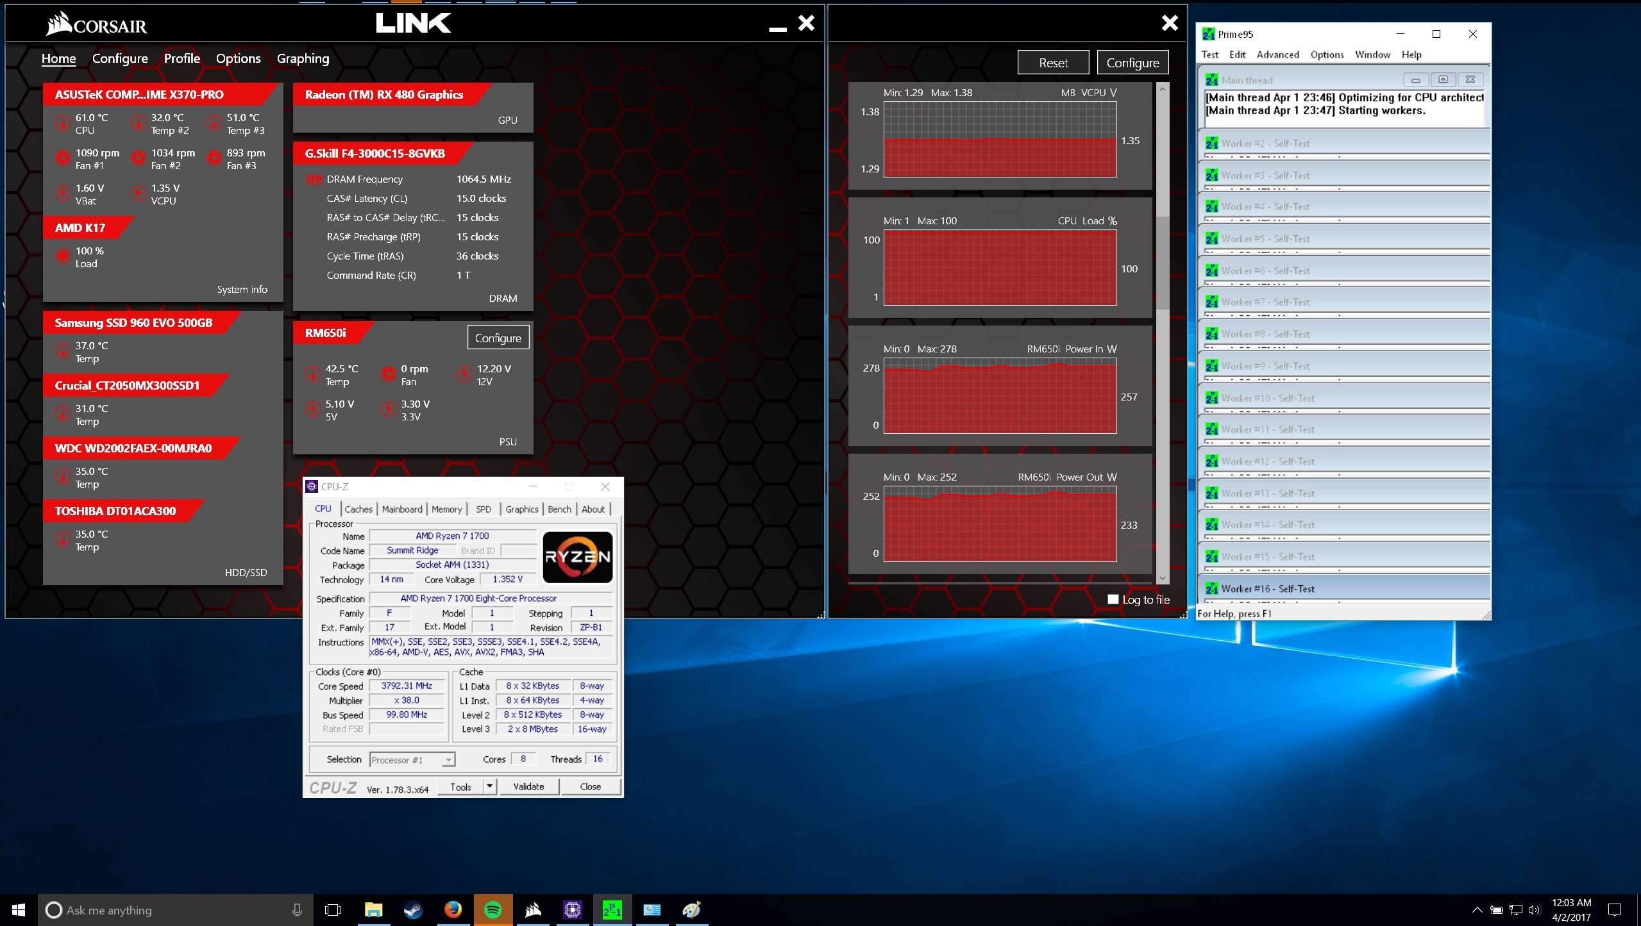
Task: Click the Crucial SSD temp icon
Action: point(63,414)
